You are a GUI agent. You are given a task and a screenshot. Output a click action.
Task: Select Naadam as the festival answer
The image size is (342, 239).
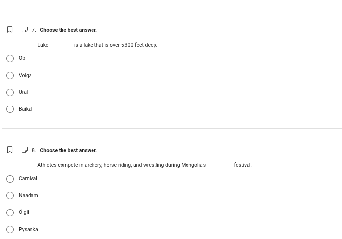click(x=10, y=196)
